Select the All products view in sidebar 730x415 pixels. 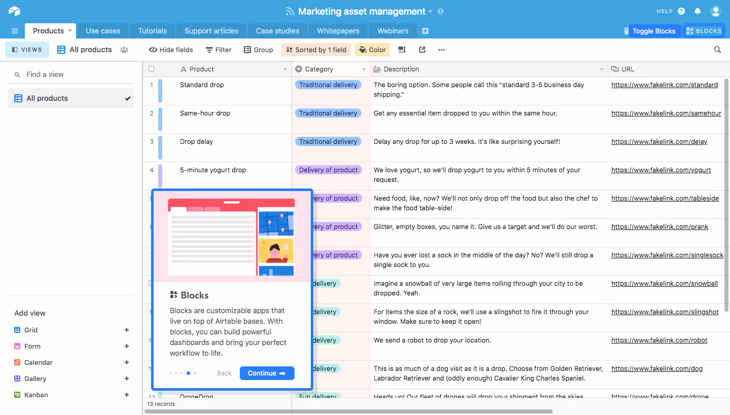click(71, 98)
